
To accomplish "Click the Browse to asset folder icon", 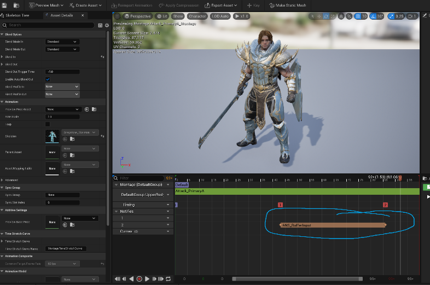I will coord(16,5).
